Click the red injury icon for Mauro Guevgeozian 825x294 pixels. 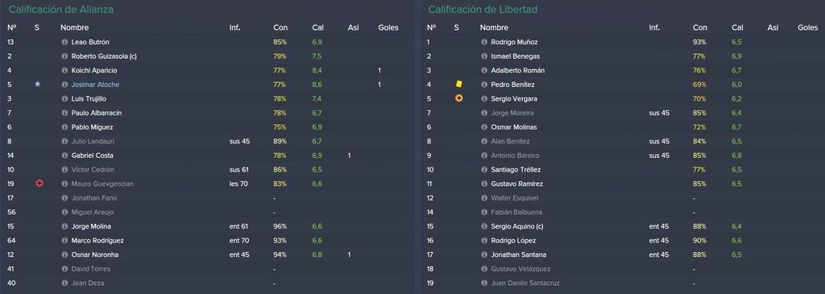pyautogui.click(x=39, y=184)
